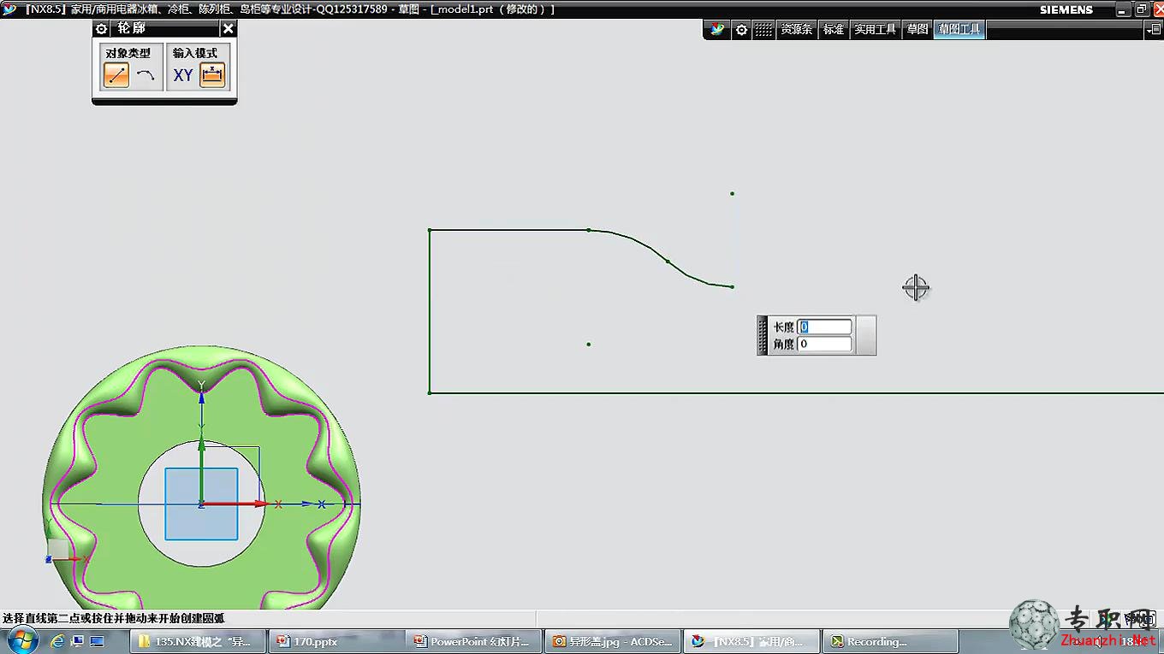Select the Arc object type icon
Viewport: 1164px width, 654px height.
[145, 75]
